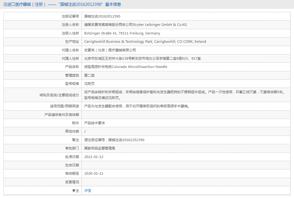The height and width of the screenshot is (198, 294).
Task: Click the 结构及组成/主要组成成分 row label
Action: pos(59,95)
